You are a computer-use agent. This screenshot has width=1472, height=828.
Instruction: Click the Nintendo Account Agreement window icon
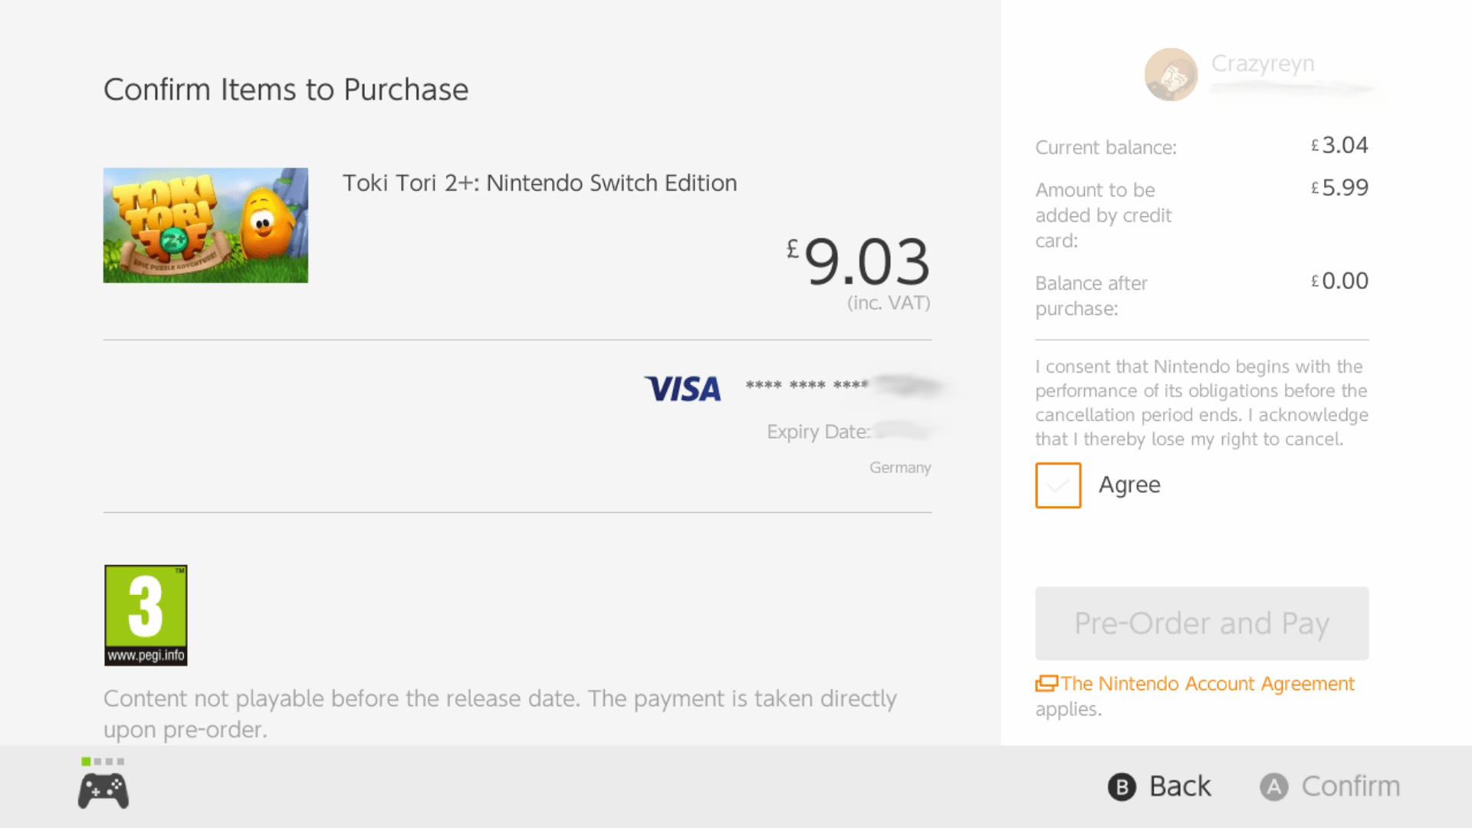[x=1048, y=682]
